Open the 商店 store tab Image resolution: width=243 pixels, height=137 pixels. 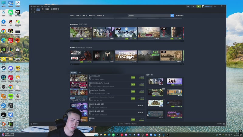[38, 9]
